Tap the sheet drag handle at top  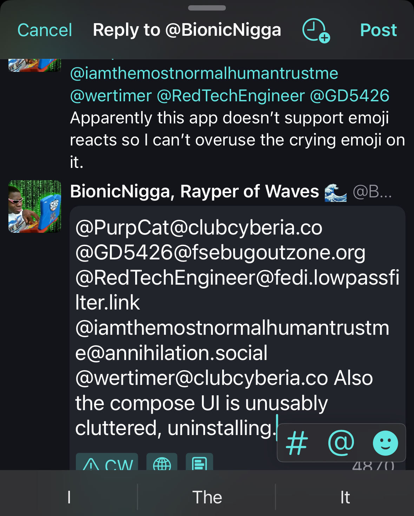click(x=207, y=8)
